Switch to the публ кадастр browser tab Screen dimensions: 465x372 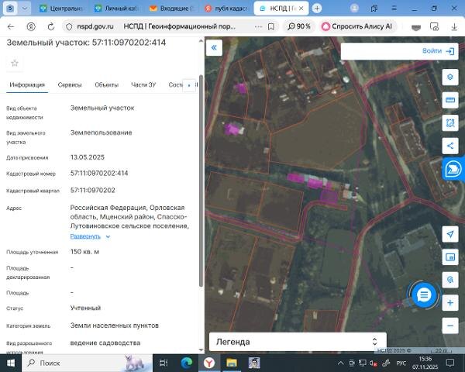click(226, 9)
